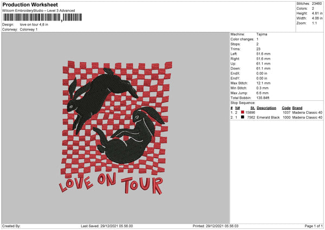Click the Total Bobbin value 135.84ft
Screen dimensions: 325x230
tap(263, 98)
